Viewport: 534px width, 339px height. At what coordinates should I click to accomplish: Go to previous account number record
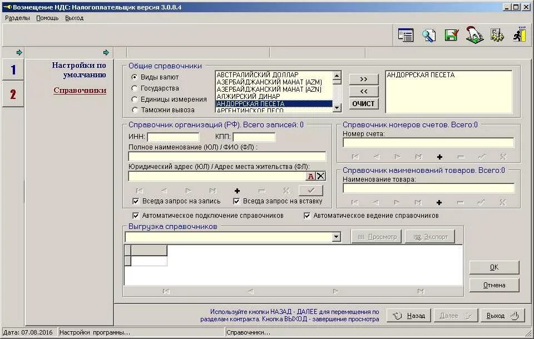(x=377, y=157)
